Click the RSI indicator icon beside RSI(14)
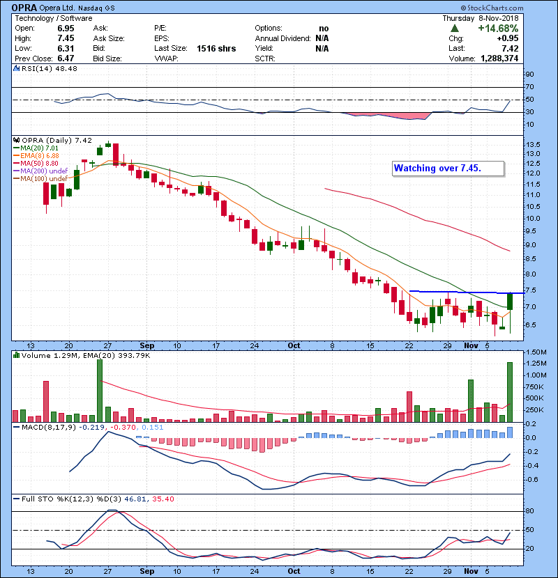This screenshot has width=558, height=578. coord(16,68)
